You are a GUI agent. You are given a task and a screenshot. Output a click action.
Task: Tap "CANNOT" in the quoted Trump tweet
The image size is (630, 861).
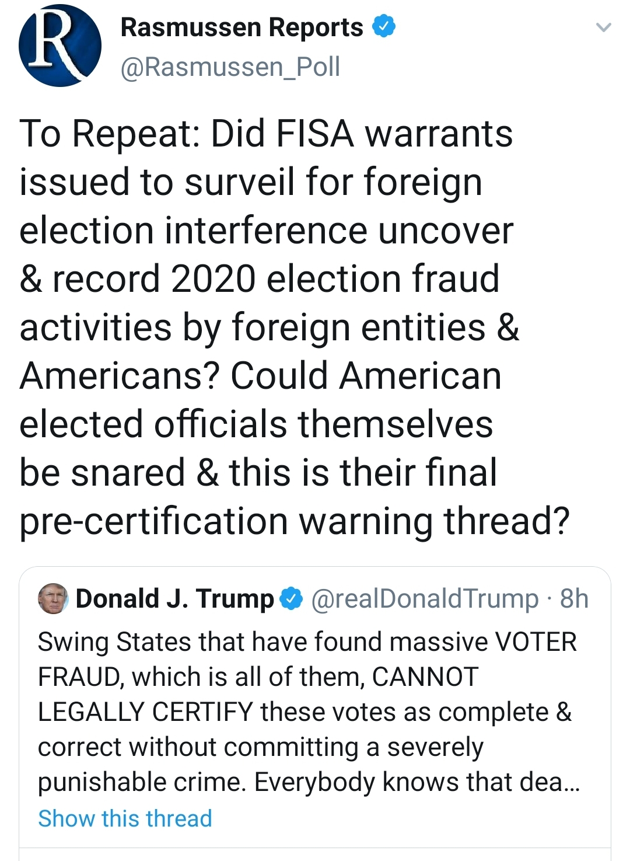425,677
